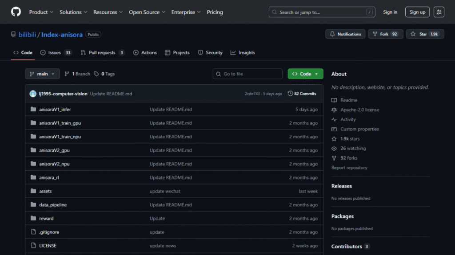Click the folder icon beside assets
Viewport: 455px width, 255px height.
33,191
